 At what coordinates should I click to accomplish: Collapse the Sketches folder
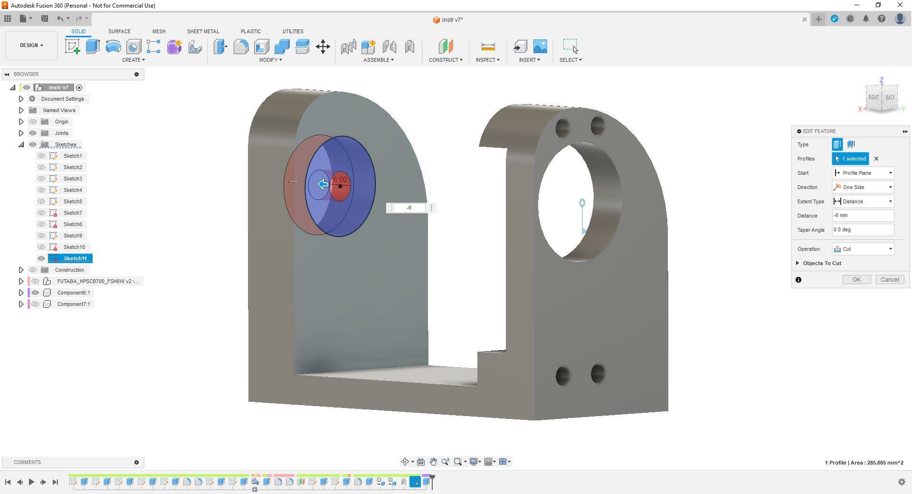tap(21, 144)
